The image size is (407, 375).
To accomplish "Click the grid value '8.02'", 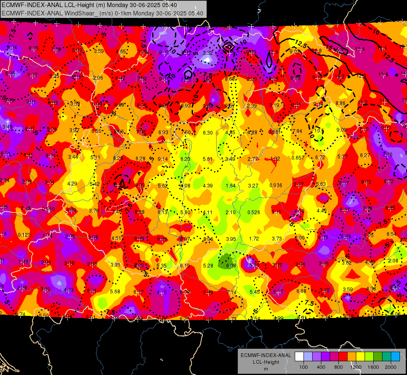I will click(366, 182).
